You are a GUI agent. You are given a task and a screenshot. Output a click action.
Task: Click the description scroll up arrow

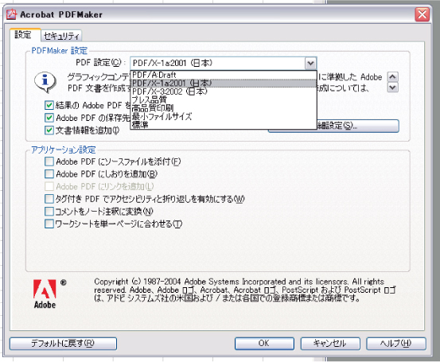pos(392,76)
